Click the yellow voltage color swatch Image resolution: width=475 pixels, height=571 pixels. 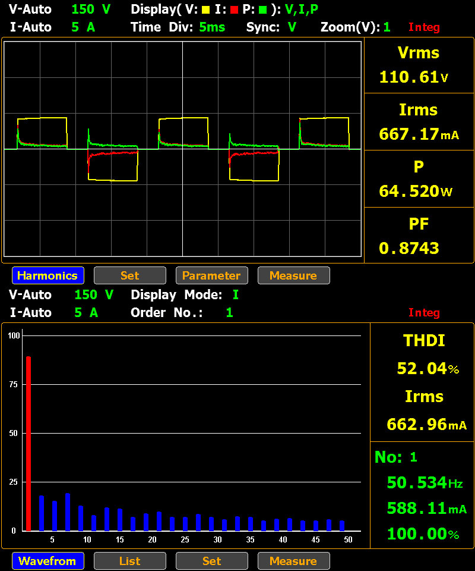pos(205,10)
